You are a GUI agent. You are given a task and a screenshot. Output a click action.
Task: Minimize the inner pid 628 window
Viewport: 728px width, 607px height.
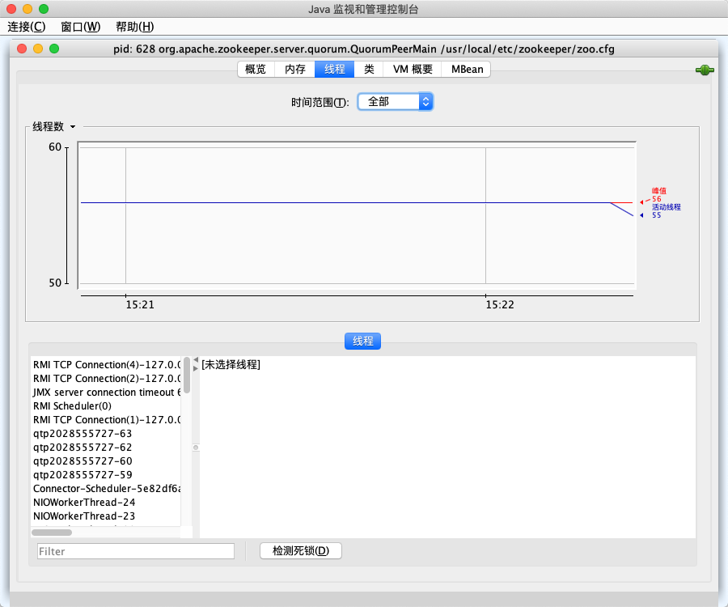[x=38, y=49]
